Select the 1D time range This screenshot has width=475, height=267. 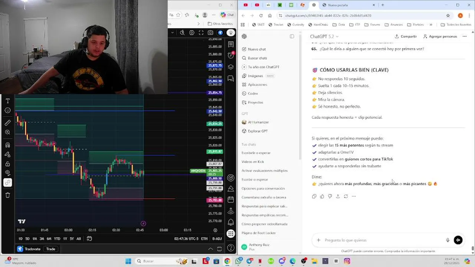coord(20,239)
